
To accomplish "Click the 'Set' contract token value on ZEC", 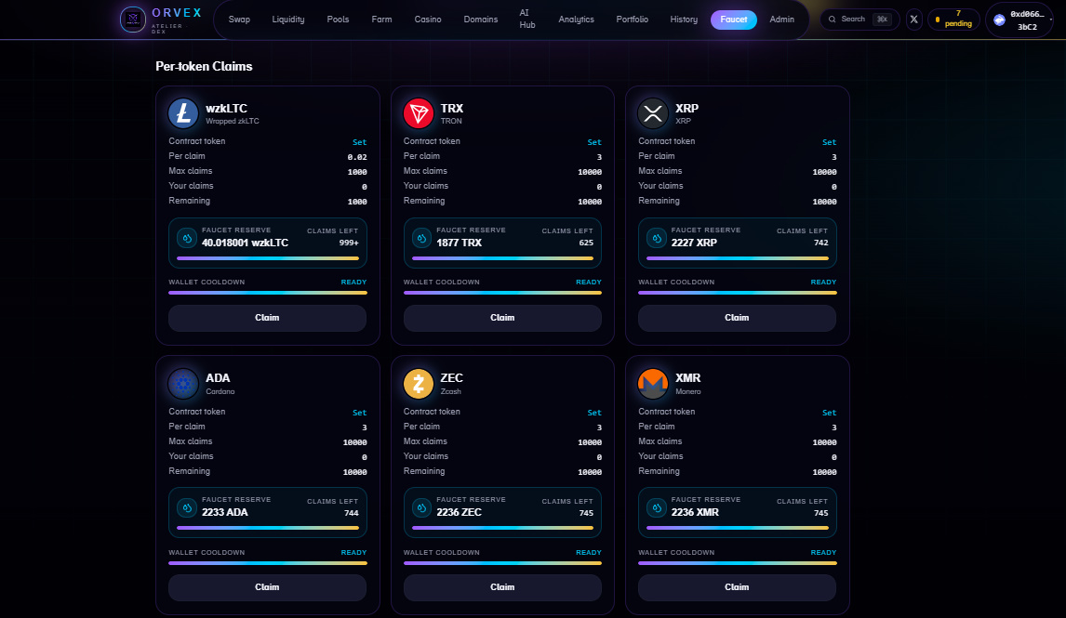I will point(594,413).
